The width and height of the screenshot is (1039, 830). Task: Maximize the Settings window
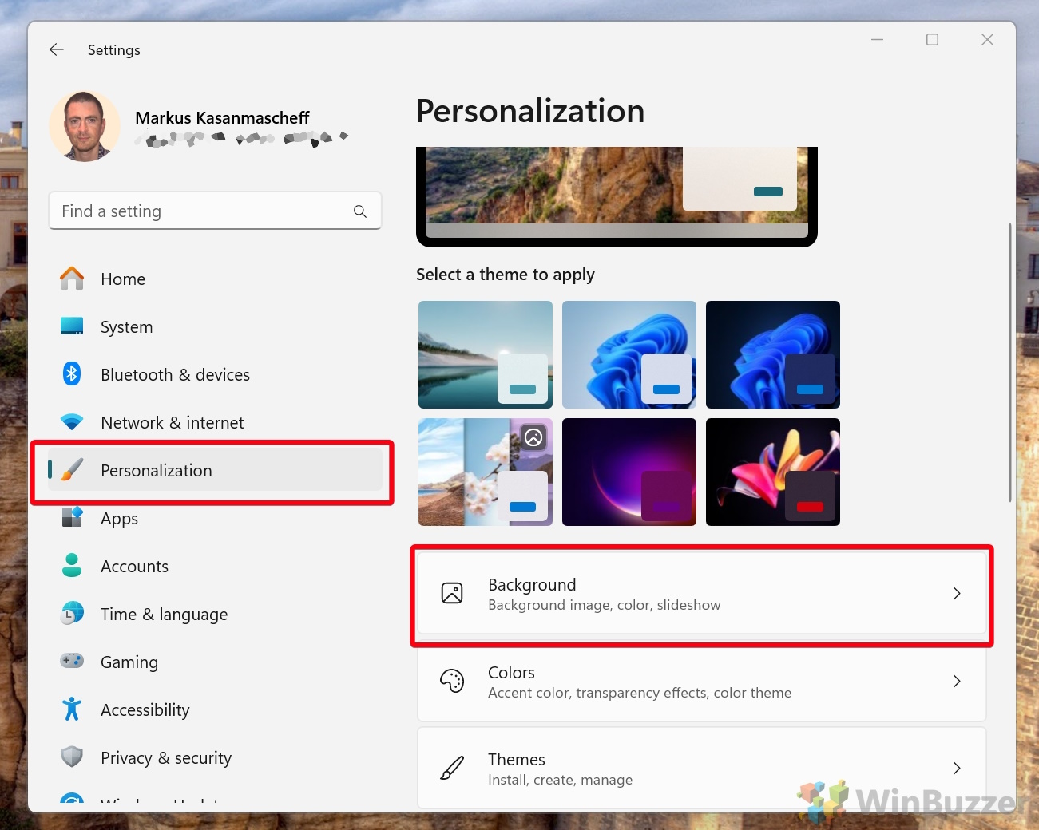(932, 39)
